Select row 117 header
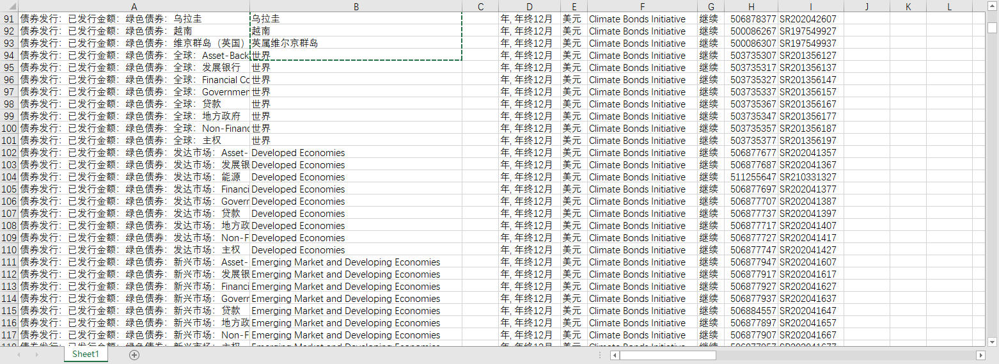 coord(9,335)
